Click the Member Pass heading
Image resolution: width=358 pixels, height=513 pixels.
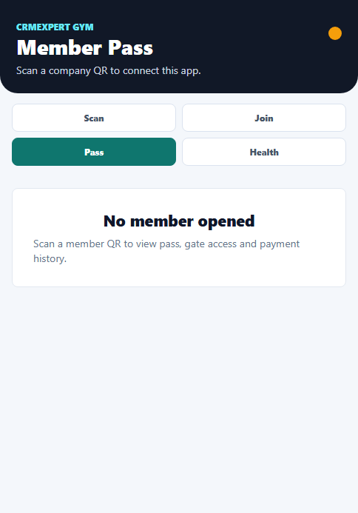click(x=84, y=48)
